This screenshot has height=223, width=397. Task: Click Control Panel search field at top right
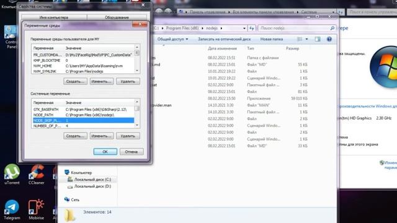[x=372, y=12]
